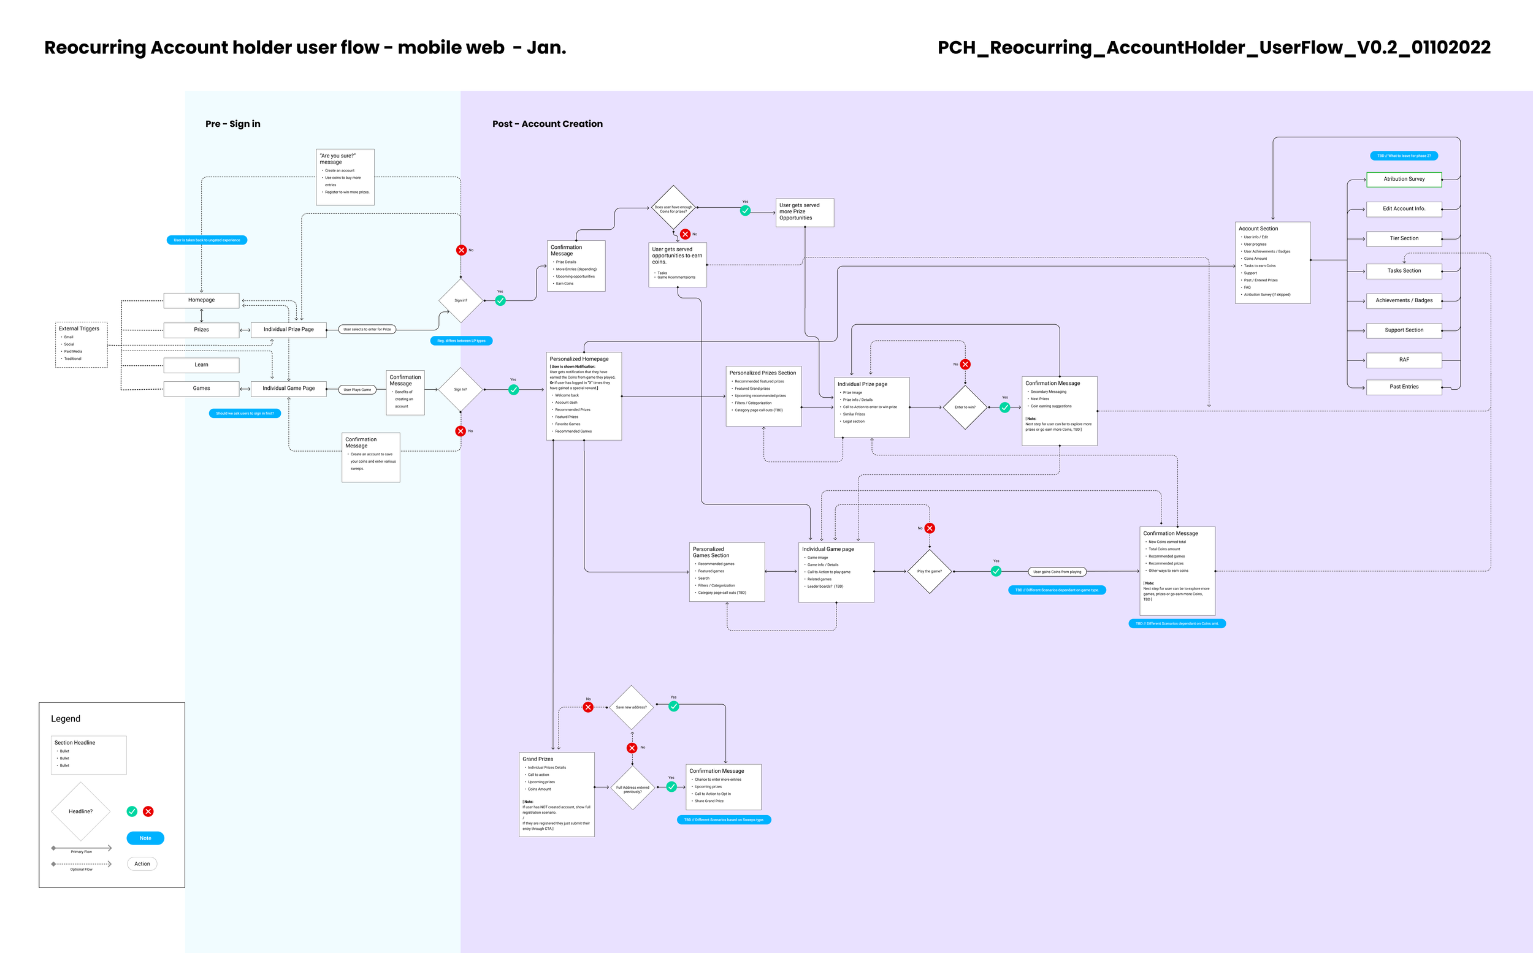Click the 'Should we ask users to sign in first?' note
Image resolution: width=1533 pixels, height=953 pixels.
[245, 414]
